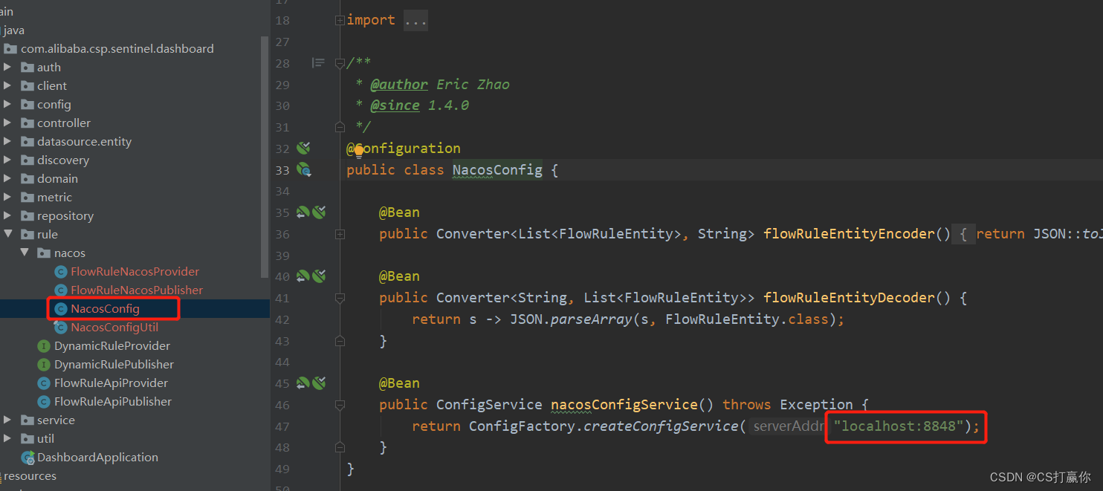Viewport: 1103px width, 491px height.
Task: Click the run gutter icon beside NacosConfig class
Action: pos(304,170)
